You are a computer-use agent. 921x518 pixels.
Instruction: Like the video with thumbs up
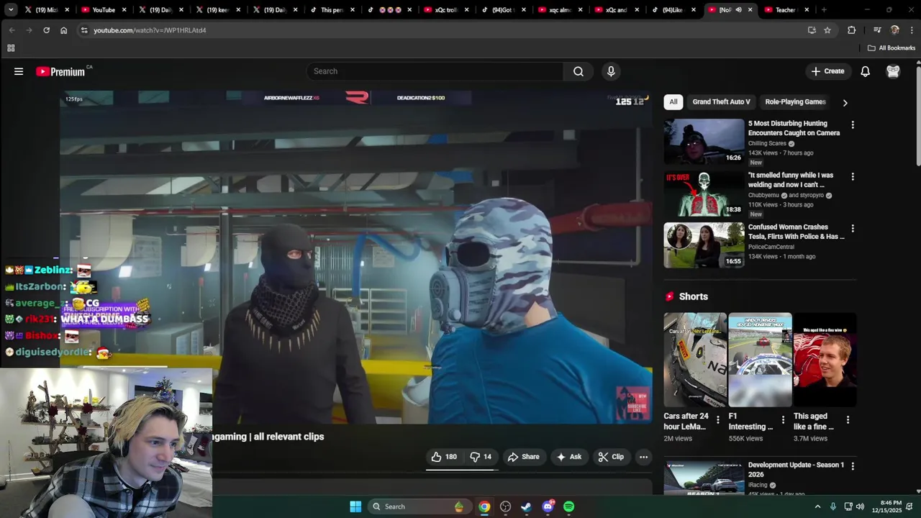pyautogui.click(x=444, y=457)
